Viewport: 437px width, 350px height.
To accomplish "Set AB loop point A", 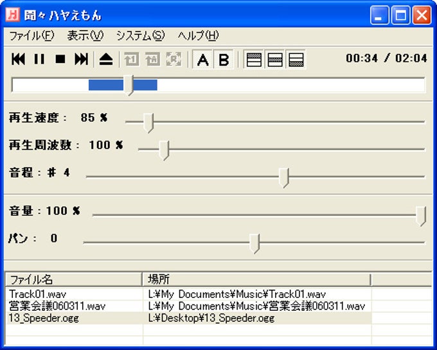I will pos(202,59).
